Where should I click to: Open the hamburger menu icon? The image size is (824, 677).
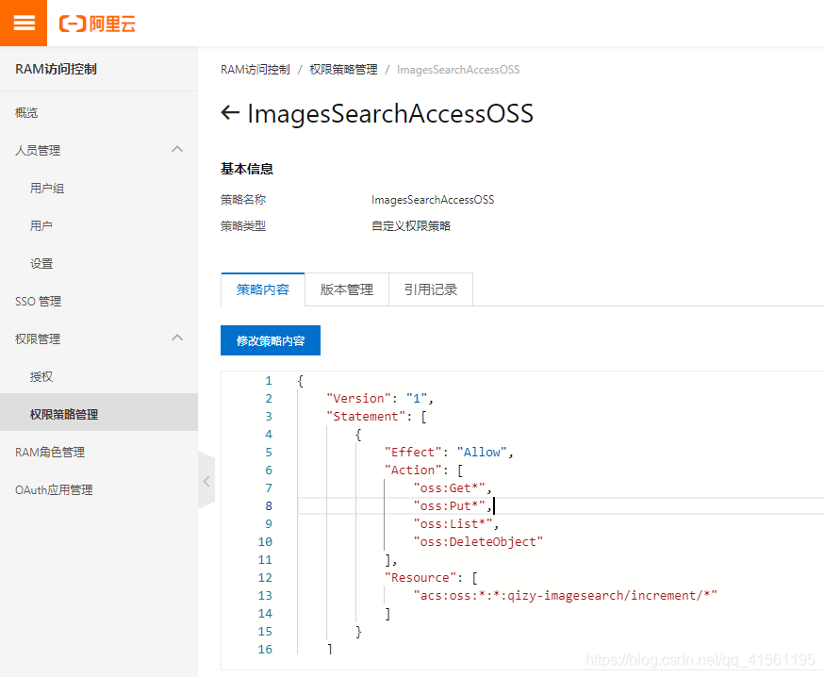coord(24,24)
